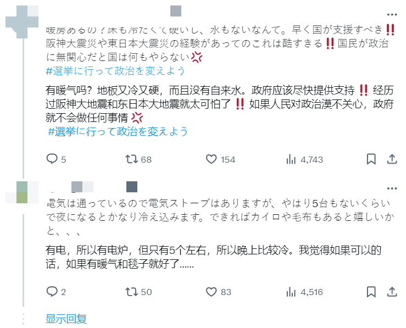Click 显示回复 to show replies

pos(66,319)
